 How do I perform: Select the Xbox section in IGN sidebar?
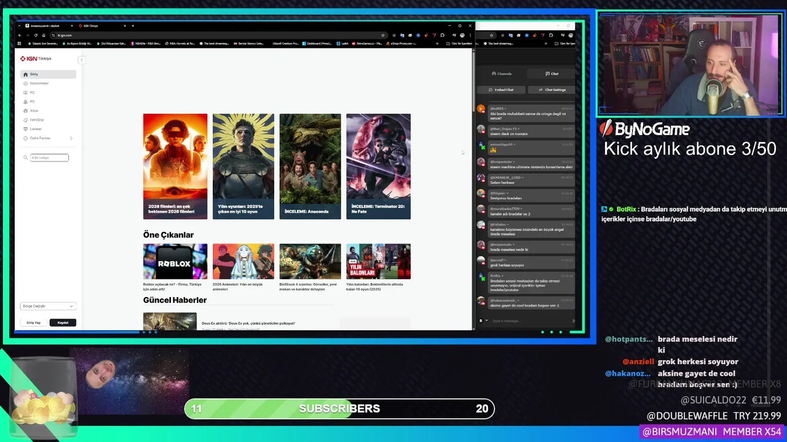[x=48, y=111]
